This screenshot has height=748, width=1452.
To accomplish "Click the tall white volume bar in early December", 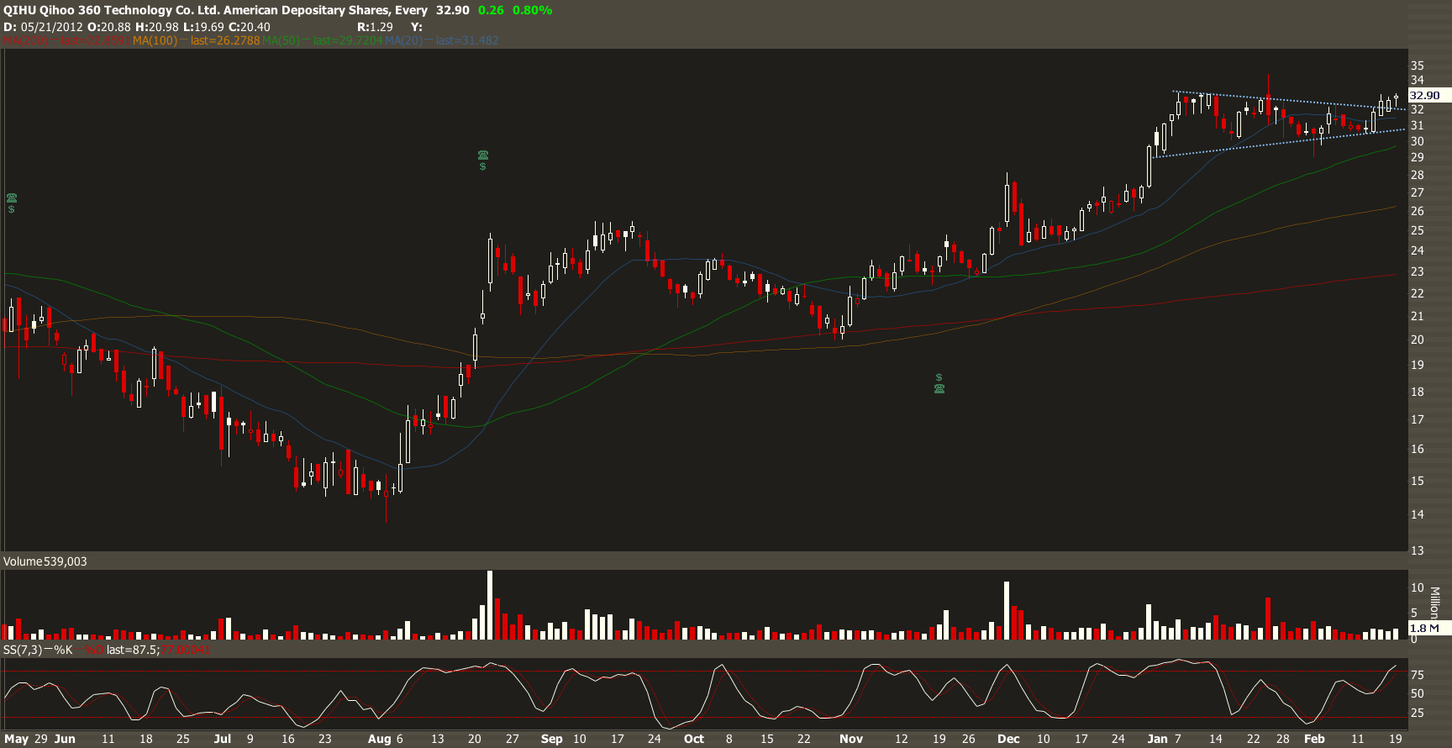I will tap(1006, 611).
